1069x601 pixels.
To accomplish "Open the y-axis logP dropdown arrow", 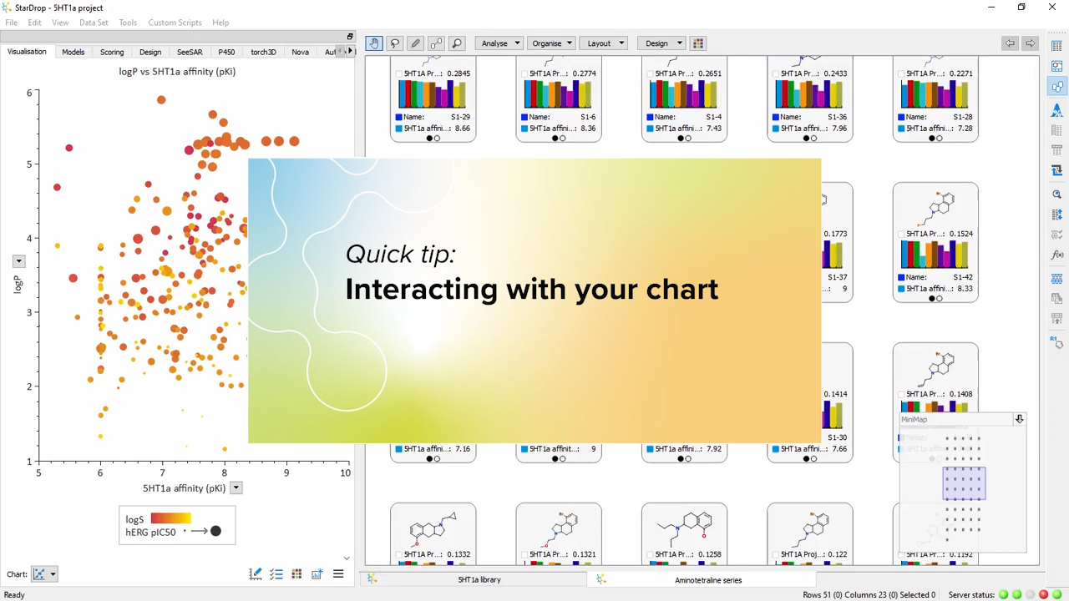I will 18,261.
